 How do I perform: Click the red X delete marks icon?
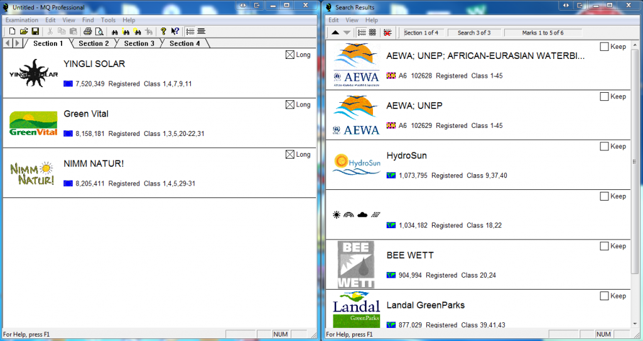pyautogui.click(x=387, y=33)
